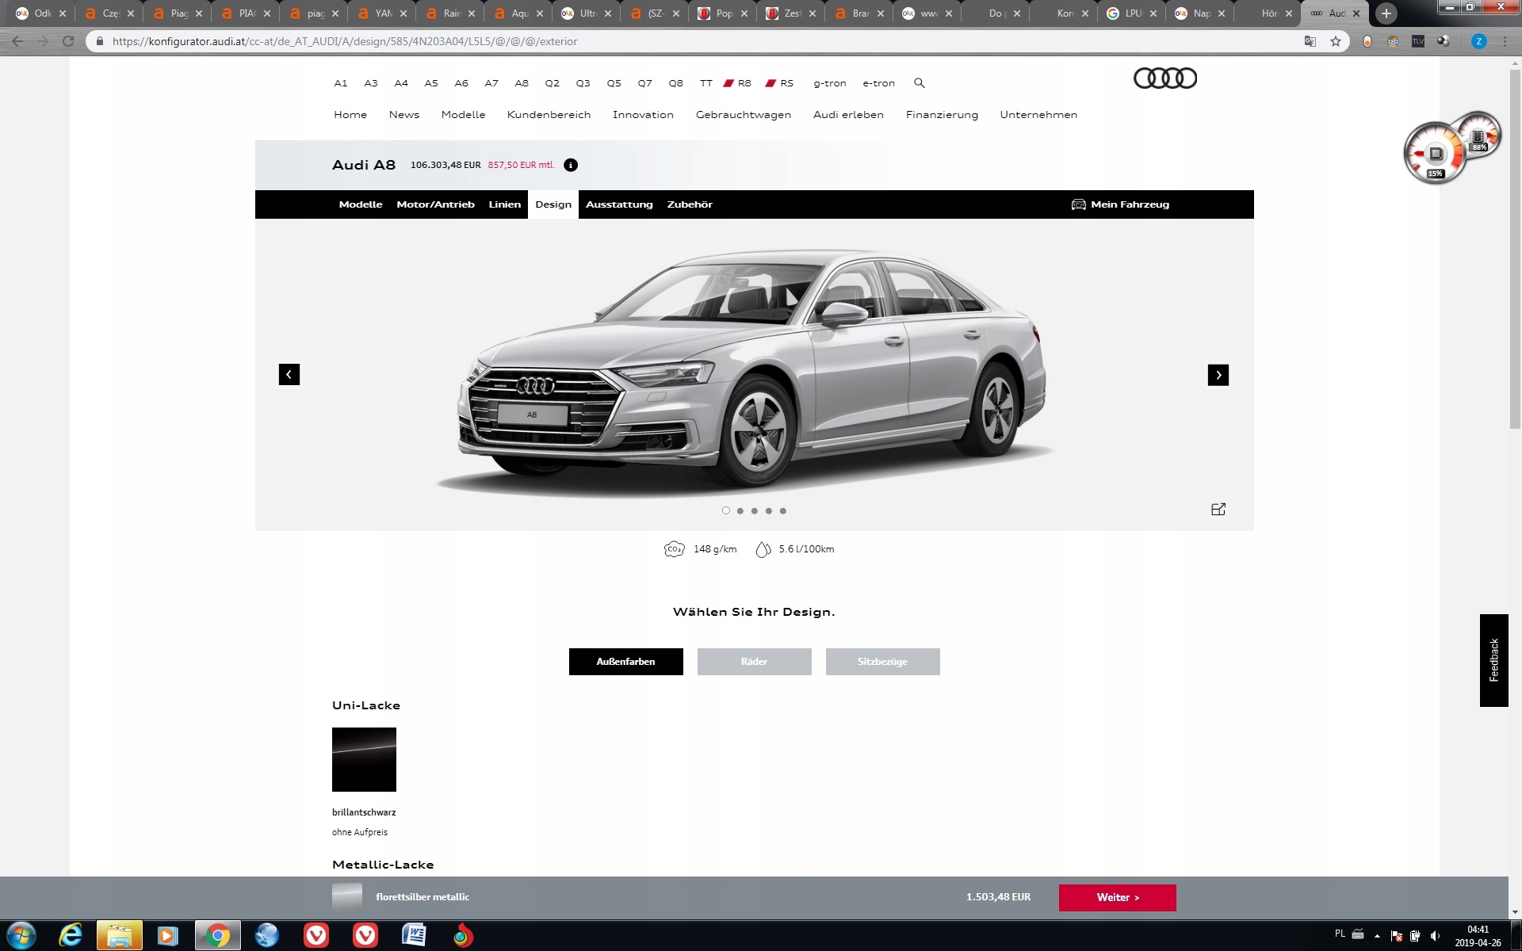Show next car image with right arrow
The image size is (1522, 951).
1218,375
